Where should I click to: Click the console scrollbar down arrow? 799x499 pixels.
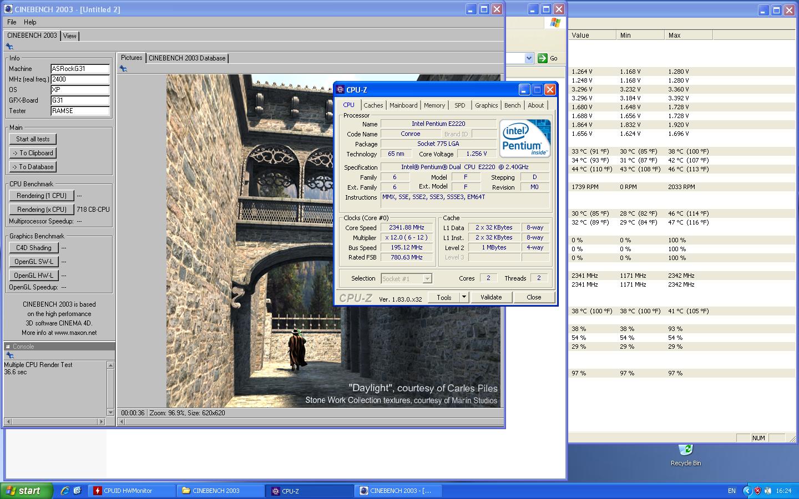[x=110, y=412]
